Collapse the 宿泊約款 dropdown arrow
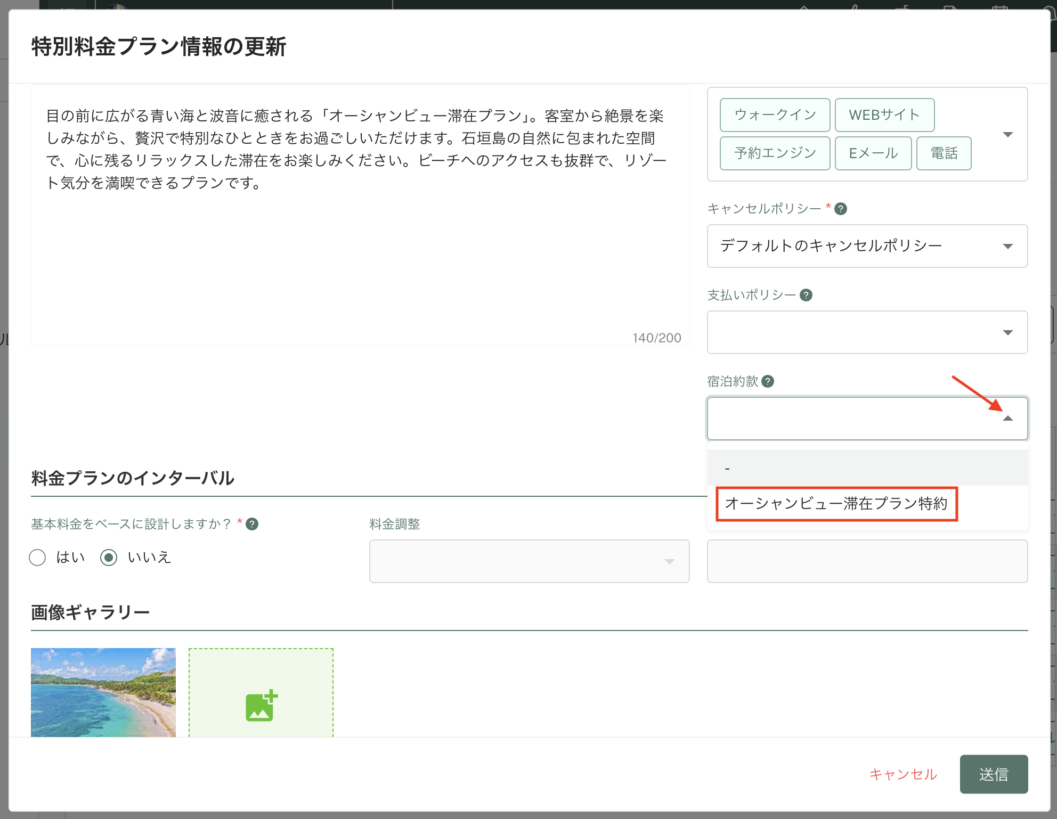 (1007, 419)
